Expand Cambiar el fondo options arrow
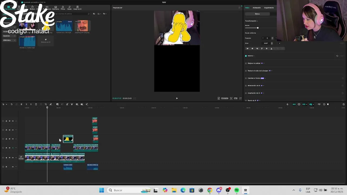This screenshot has height=195, width=347. click(265, 78)
